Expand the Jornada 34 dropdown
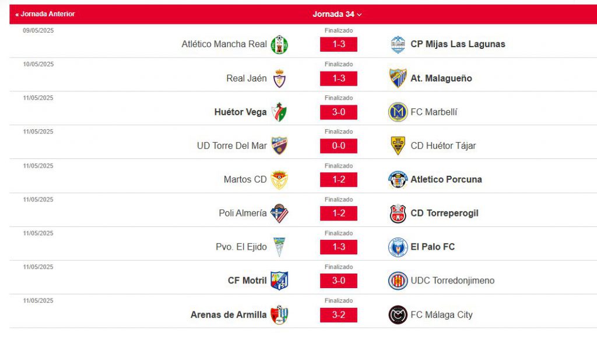Image resolution: width=597 pixels, height=337 pixels. click(337, 15)
